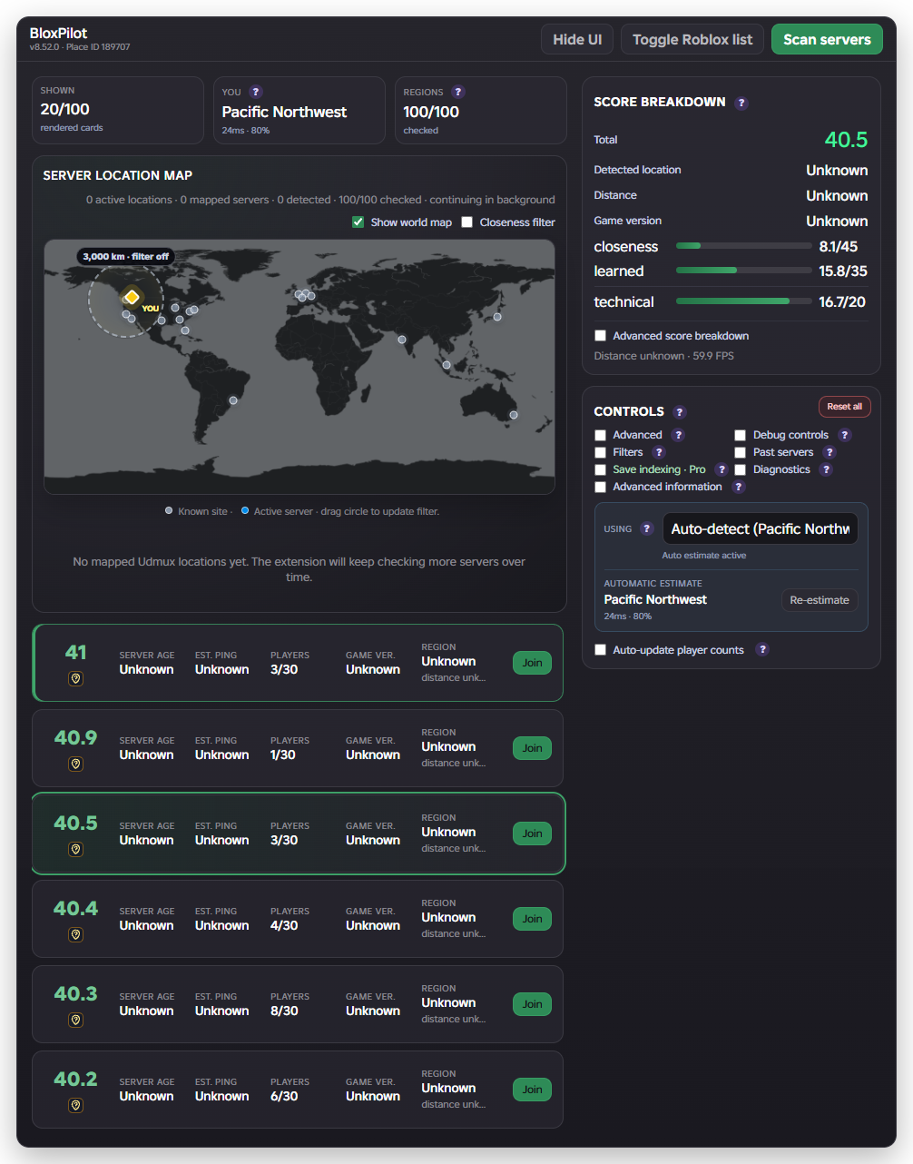Click location pin icon under score 40.2
This screenshot has height=1164, width=913.
point(76,1105)
